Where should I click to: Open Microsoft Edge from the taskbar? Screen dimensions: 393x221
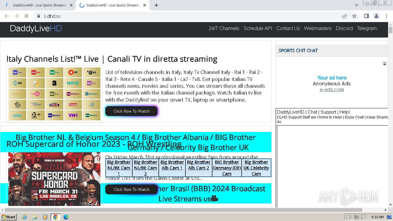66,217
